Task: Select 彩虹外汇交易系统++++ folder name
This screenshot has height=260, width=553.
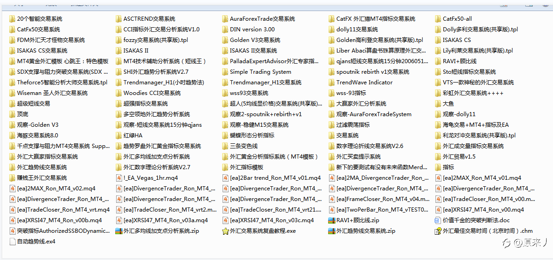Action: click(473, 93)
